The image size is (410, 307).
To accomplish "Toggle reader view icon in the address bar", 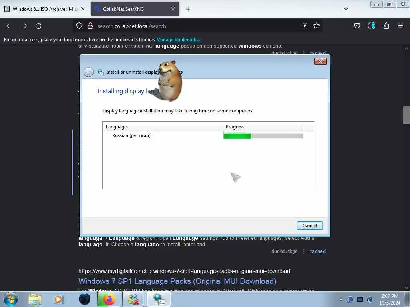I will [305, 26].
